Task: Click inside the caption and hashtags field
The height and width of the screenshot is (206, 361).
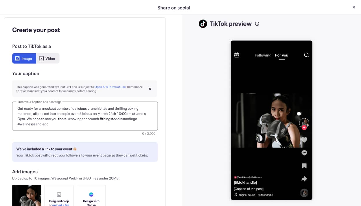Action: [85, 116]
